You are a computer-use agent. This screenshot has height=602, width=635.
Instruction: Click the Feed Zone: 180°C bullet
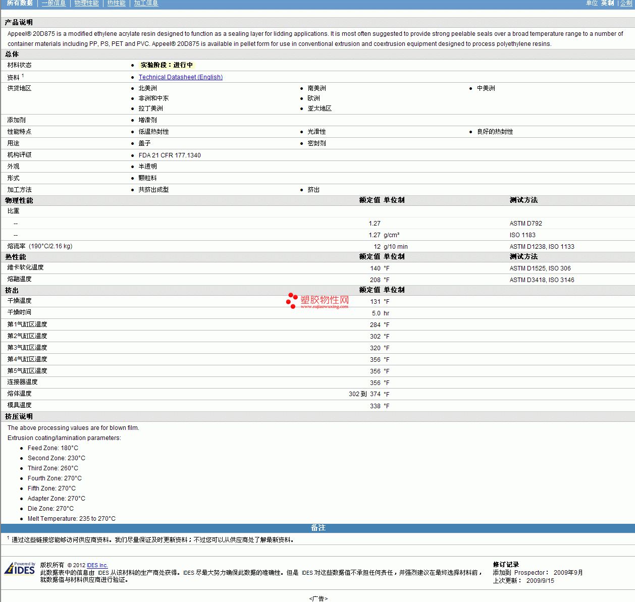point(53,448)
